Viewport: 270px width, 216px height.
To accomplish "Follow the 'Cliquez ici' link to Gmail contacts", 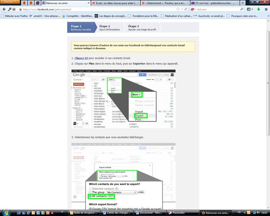I will coord(81,58).
